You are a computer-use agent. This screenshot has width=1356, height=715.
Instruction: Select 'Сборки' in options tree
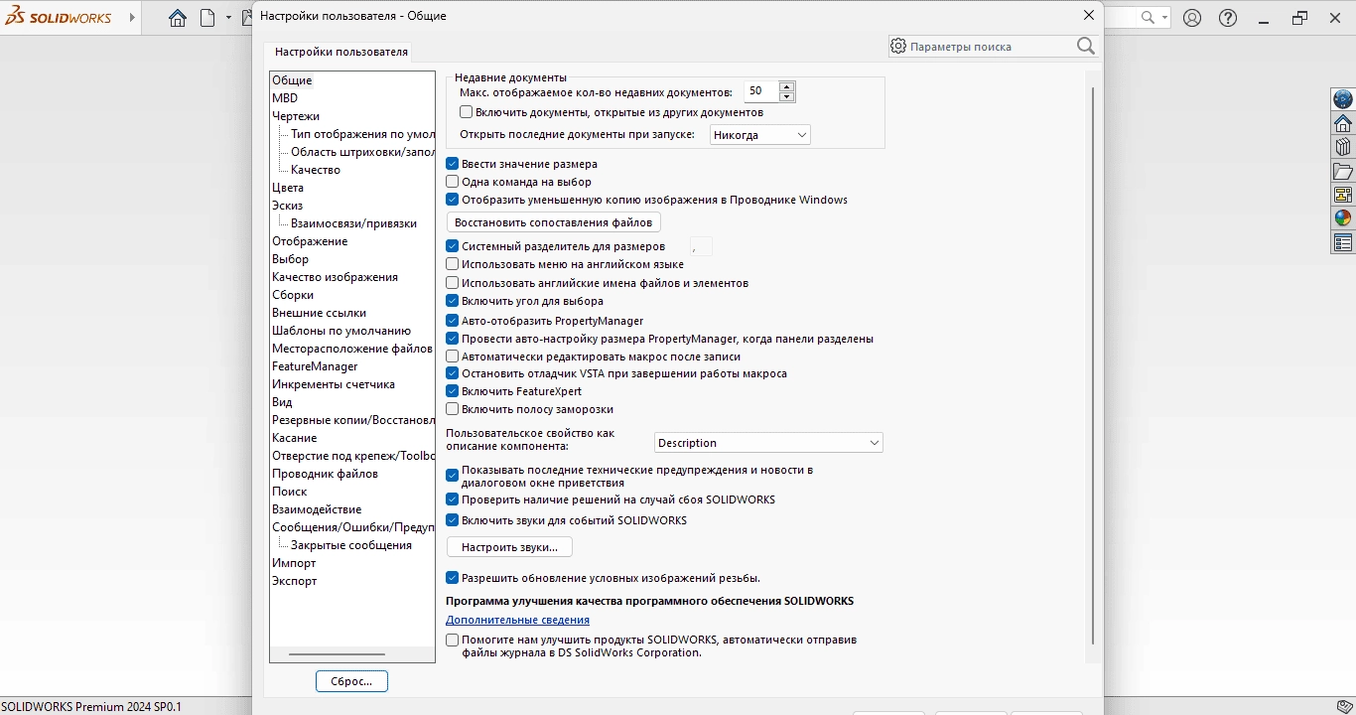[x=293, y=295]
